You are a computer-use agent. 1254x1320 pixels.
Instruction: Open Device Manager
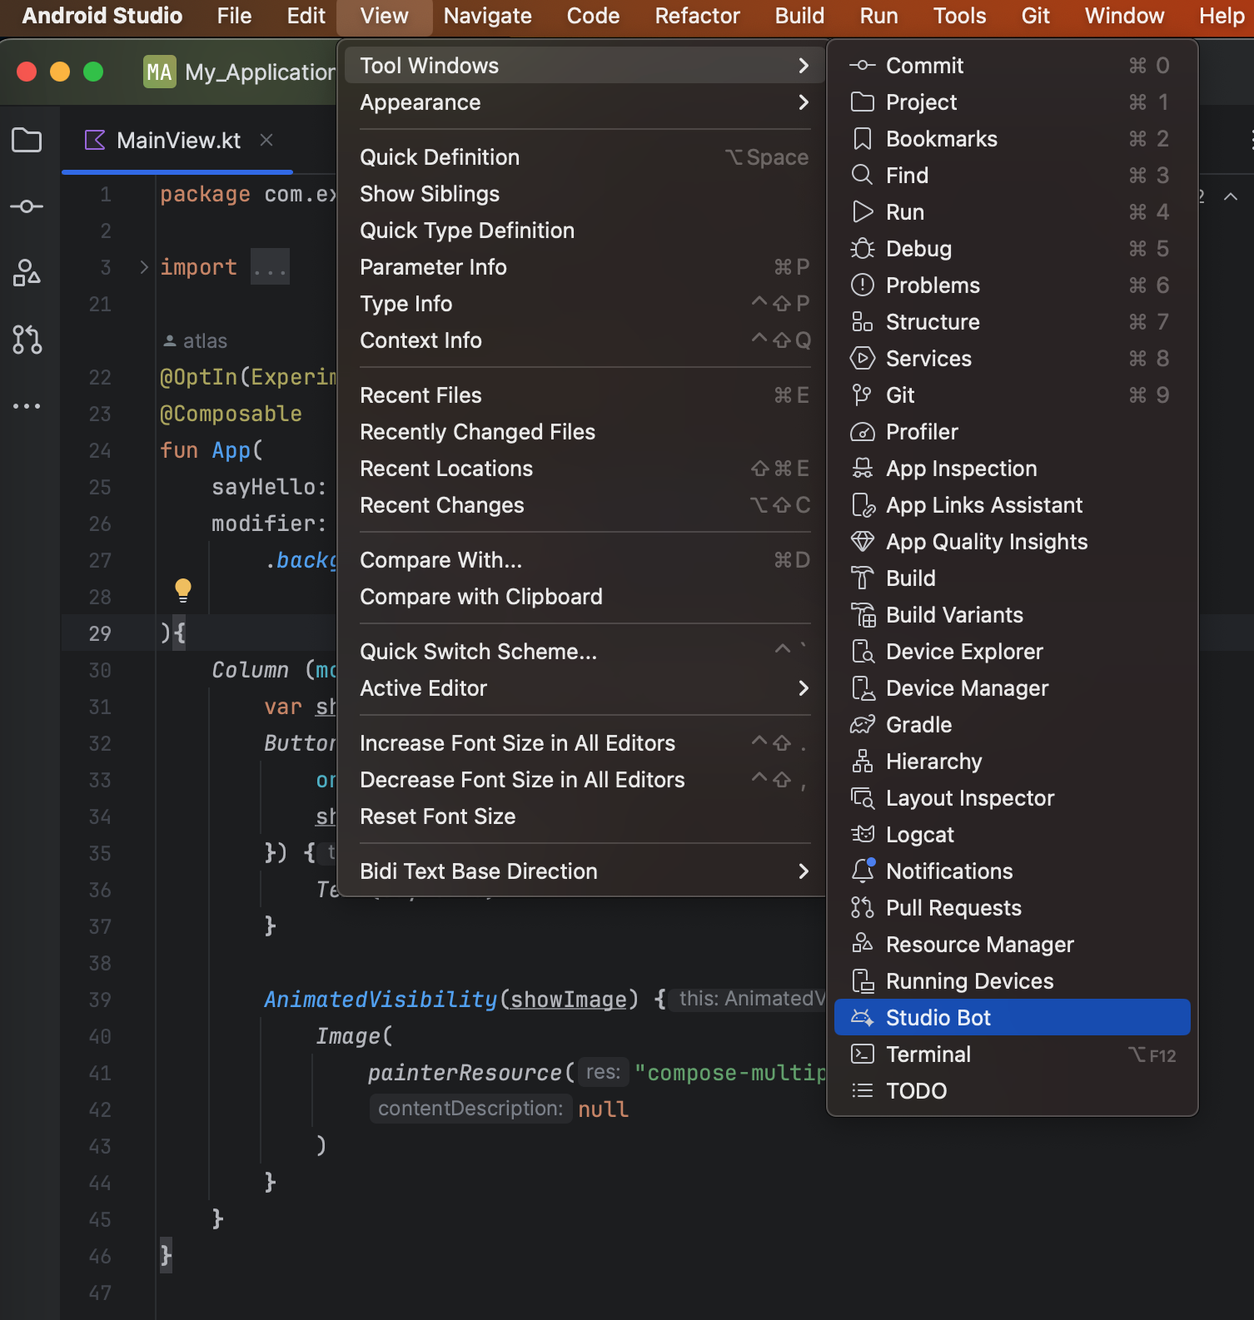tap(1012, 687)
